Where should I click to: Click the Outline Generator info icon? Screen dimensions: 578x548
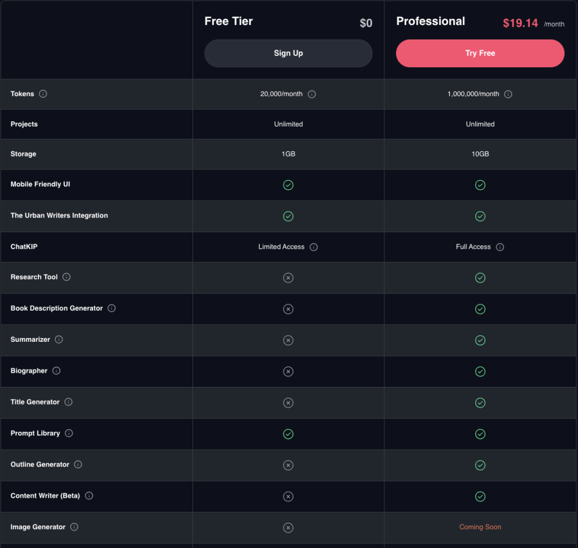[x=78, y=464]
